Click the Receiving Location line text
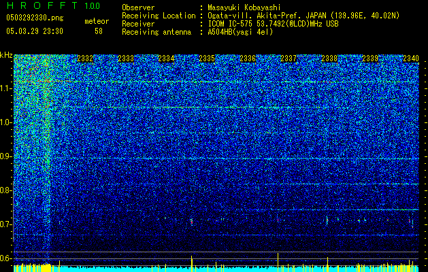The image size is (428, 272). click(261, 16)
